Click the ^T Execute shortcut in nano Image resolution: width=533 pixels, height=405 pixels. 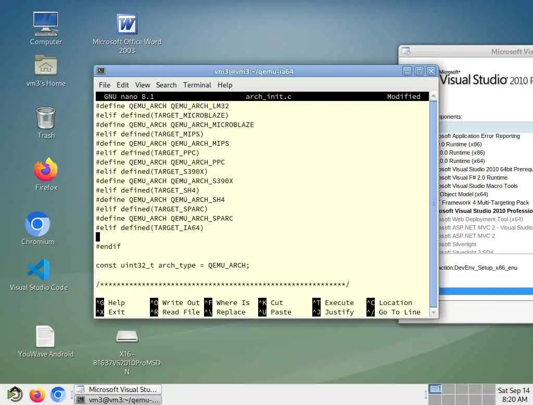[x=334, y=302]
